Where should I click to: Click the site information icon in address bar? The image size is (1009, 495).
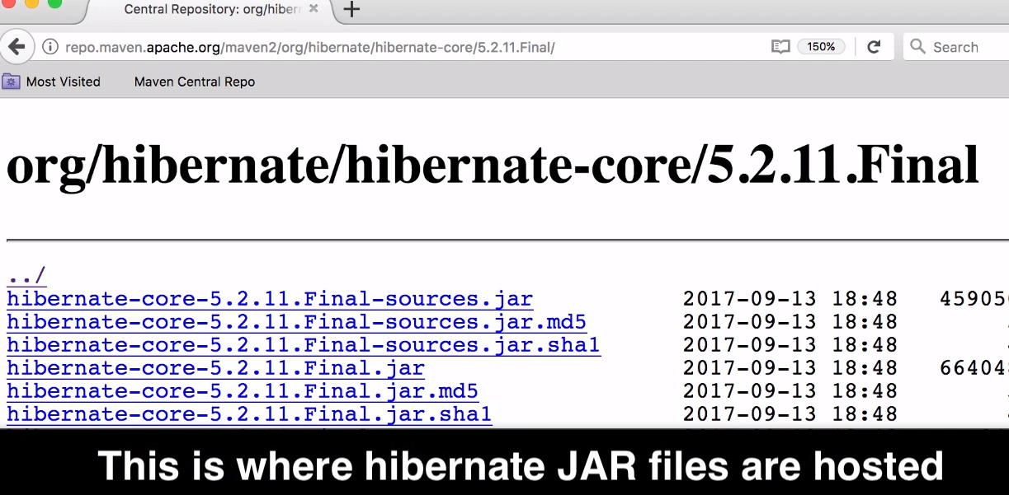pos(50,47)
